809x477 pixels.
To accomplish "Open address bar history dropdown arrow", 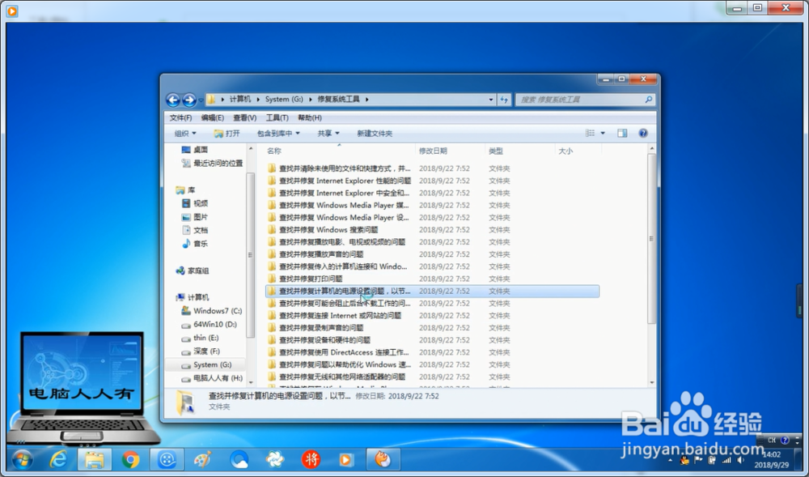I will tap(491, 100).
